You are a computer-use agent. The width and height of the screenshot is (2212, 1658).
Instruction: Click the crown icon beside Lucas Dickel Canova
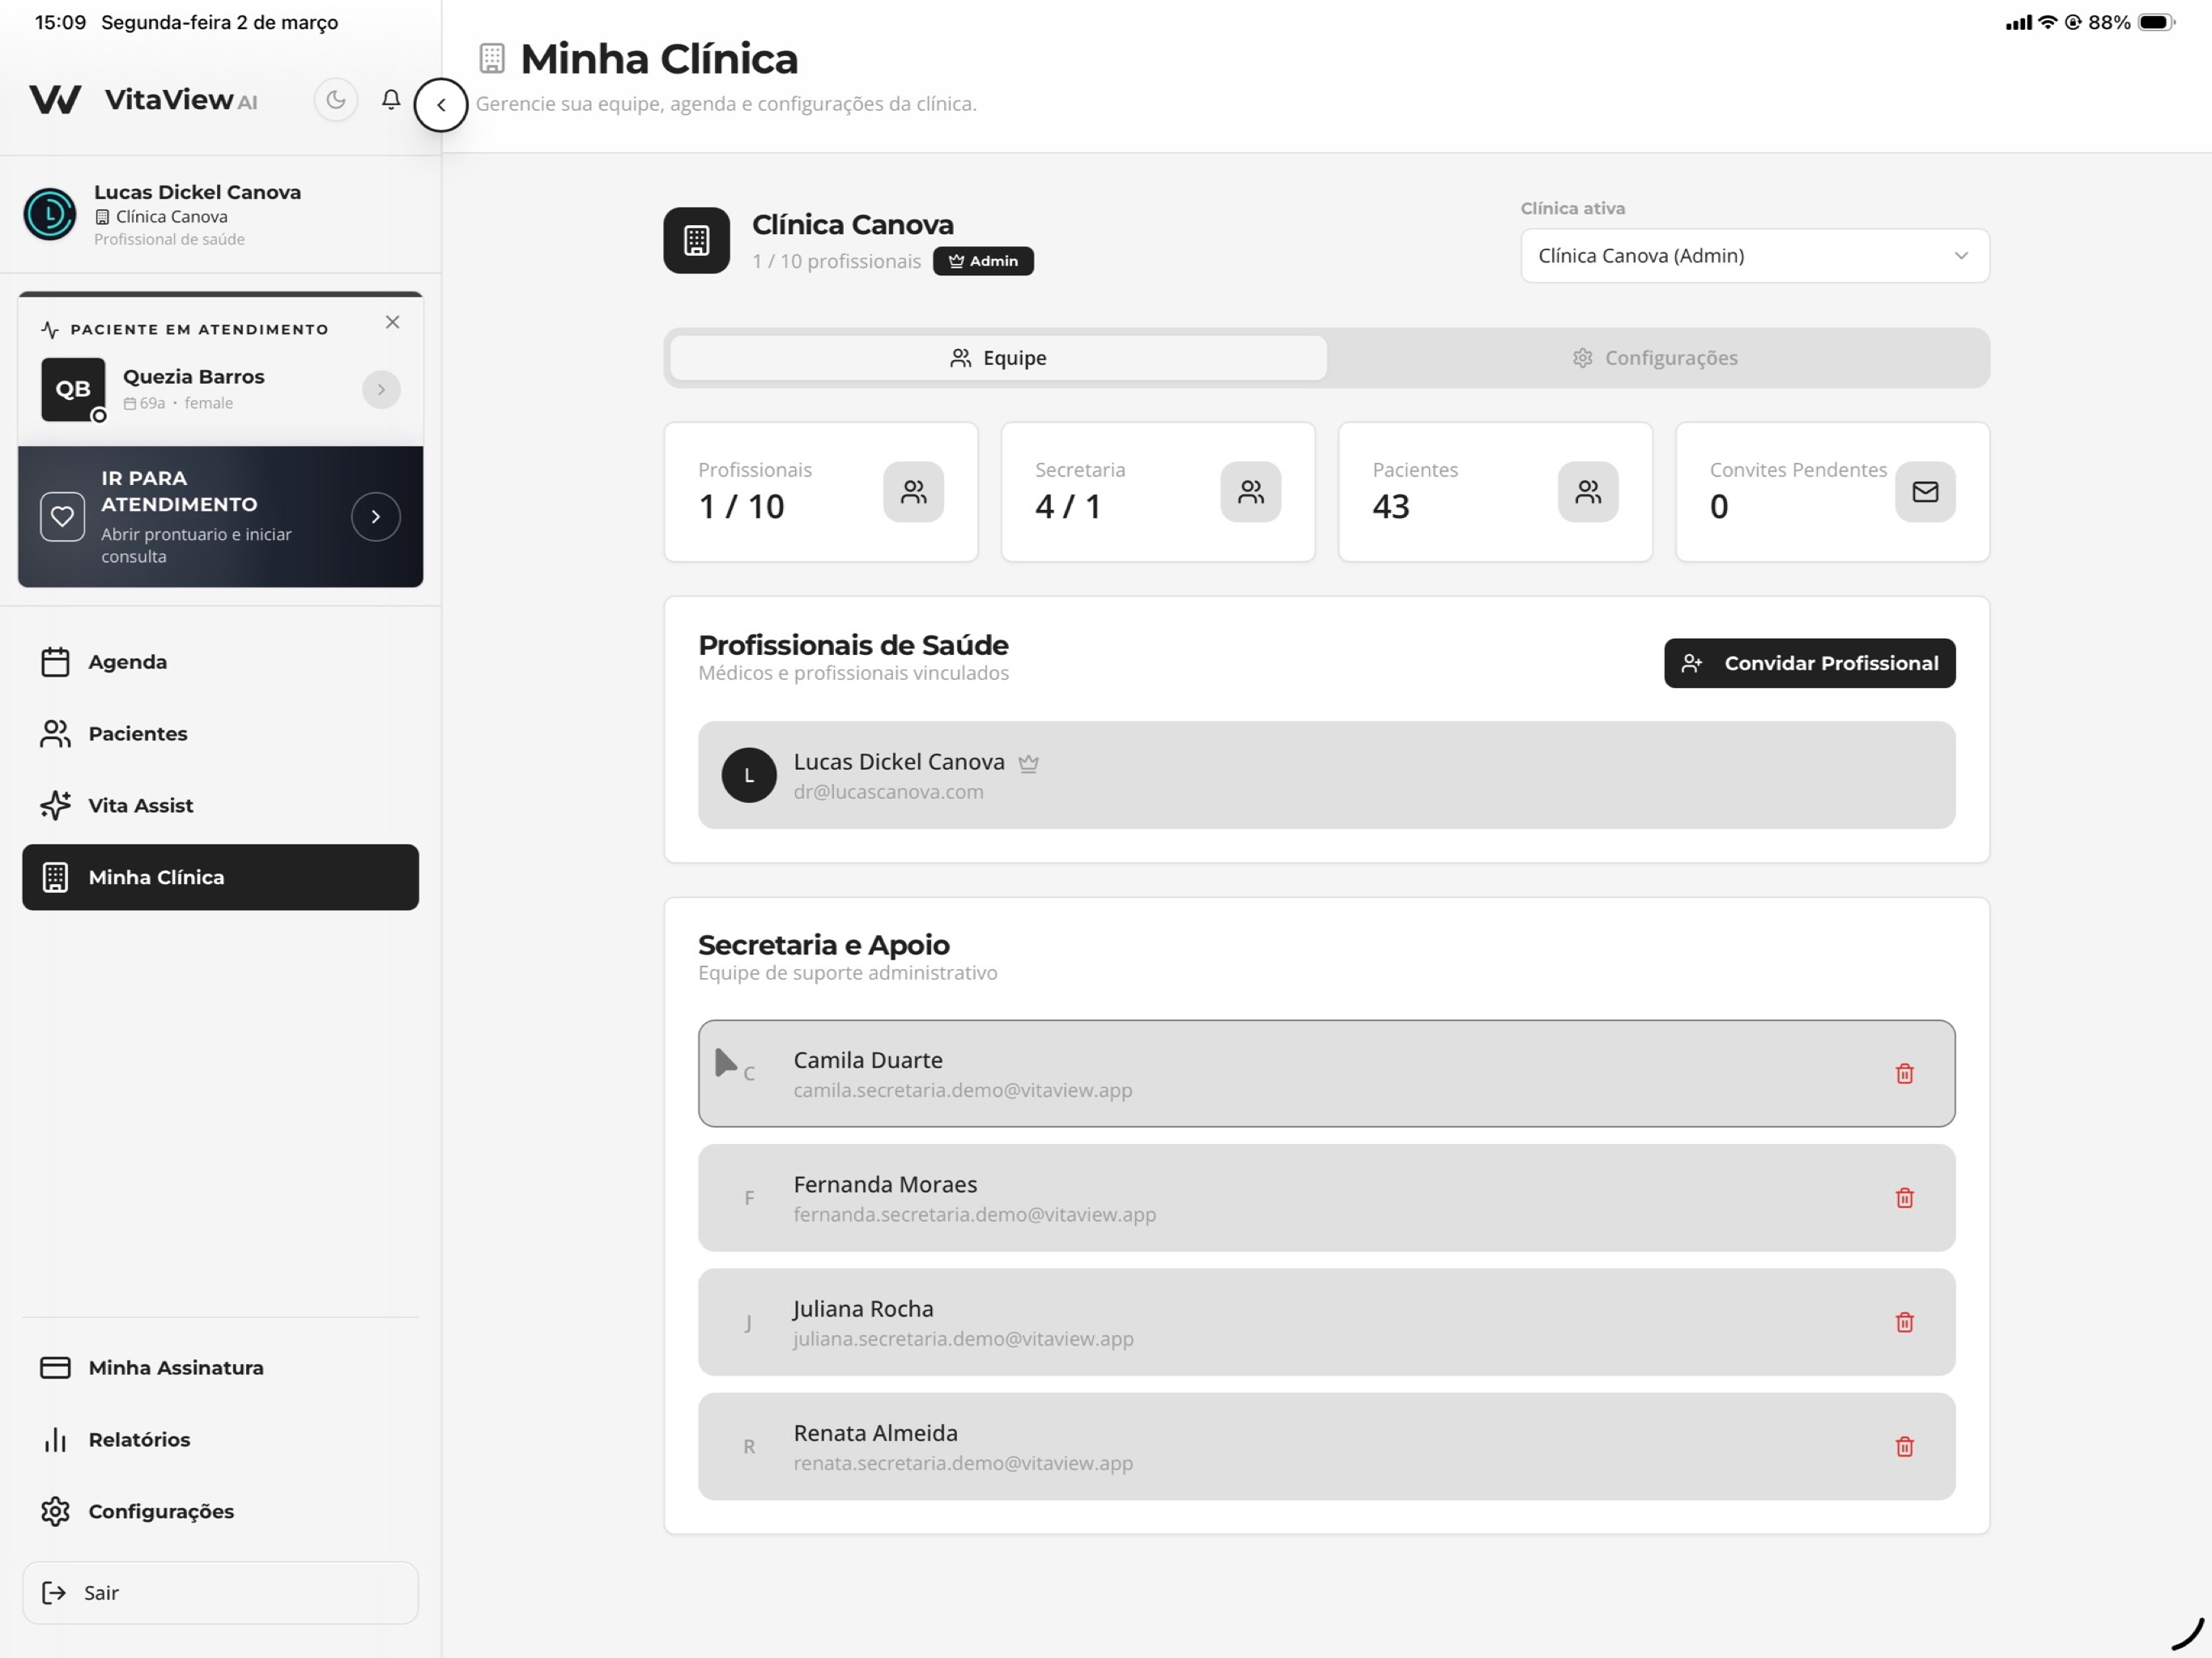1028,764
